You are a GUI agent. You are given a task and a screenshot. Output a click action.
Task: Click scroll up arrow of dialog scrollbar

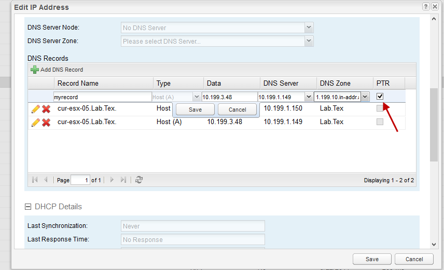[434, 19]
